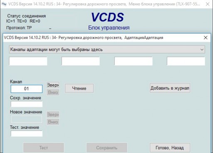Click Готово, Назад button
This screenshot has width=213, height=153.
(x=170, y=148)
